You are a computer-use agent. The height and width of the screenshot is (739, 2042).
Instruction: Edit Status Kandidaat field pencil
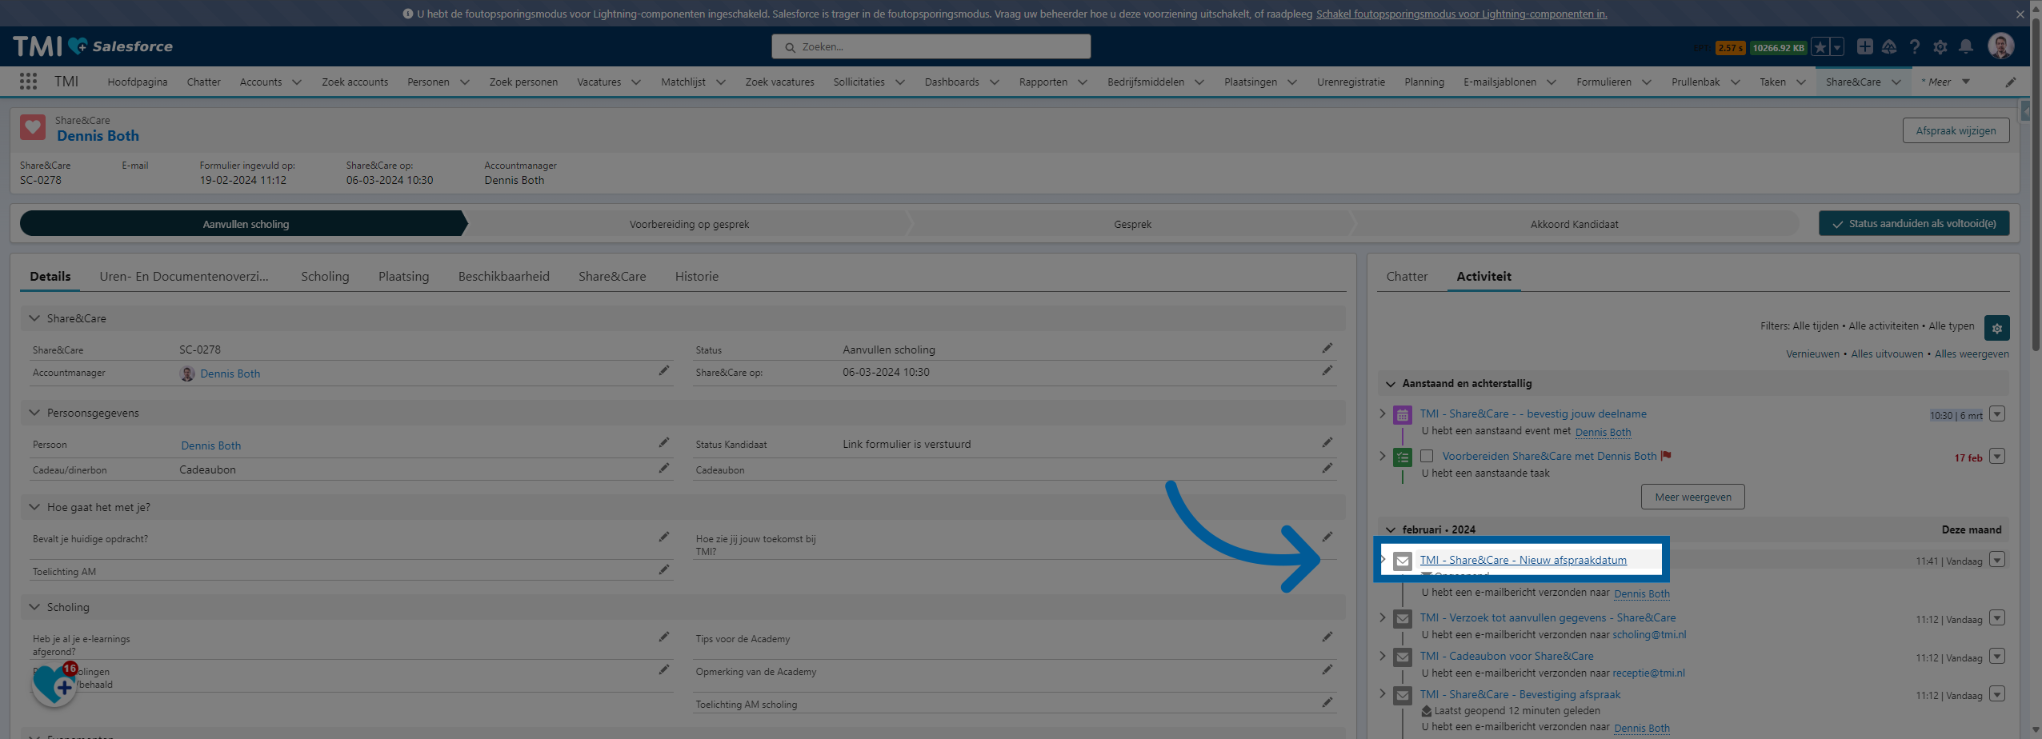tap(1327, 442)
